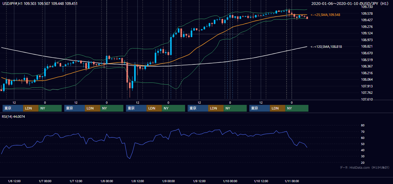Screen dimensions: 393x184
Task: Click the NY session box for January 10
Action: click(x=297, y=108)
